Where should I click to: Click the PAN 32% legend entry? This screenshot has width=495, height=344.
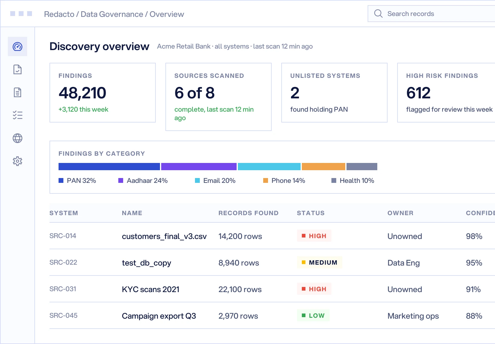tap(77, 180)
